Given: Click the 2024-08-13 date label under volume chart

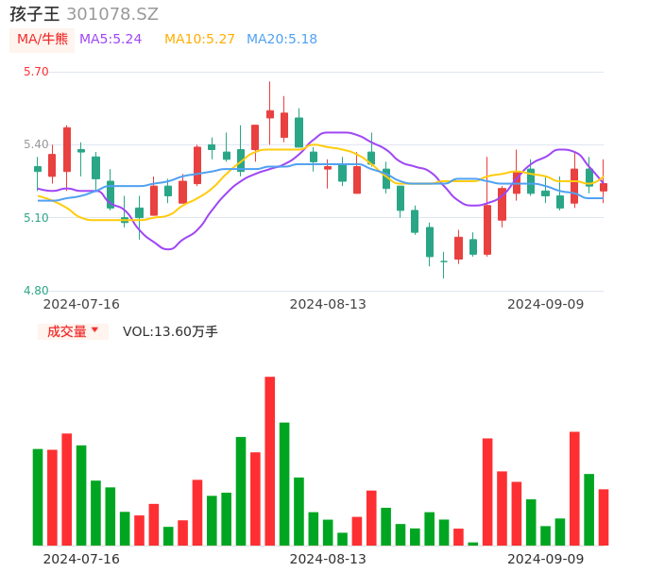Looking at the screenshot, I should click(x=328, y=559).
